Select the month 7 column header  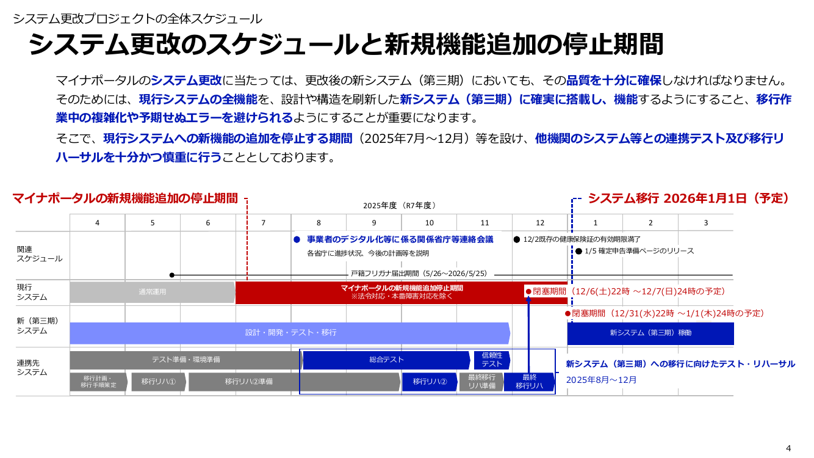tap(263, 223)
